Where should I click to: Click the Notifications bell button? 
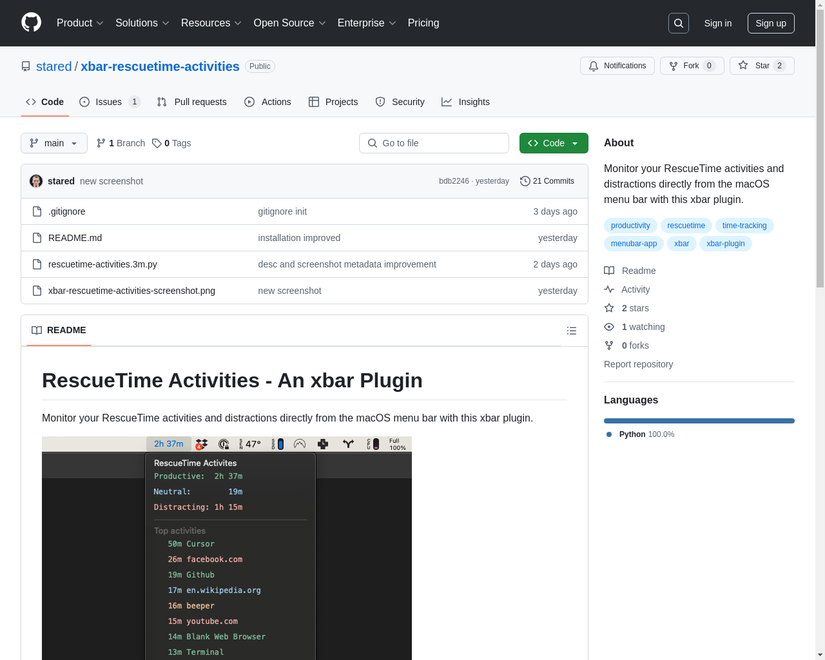617,66
